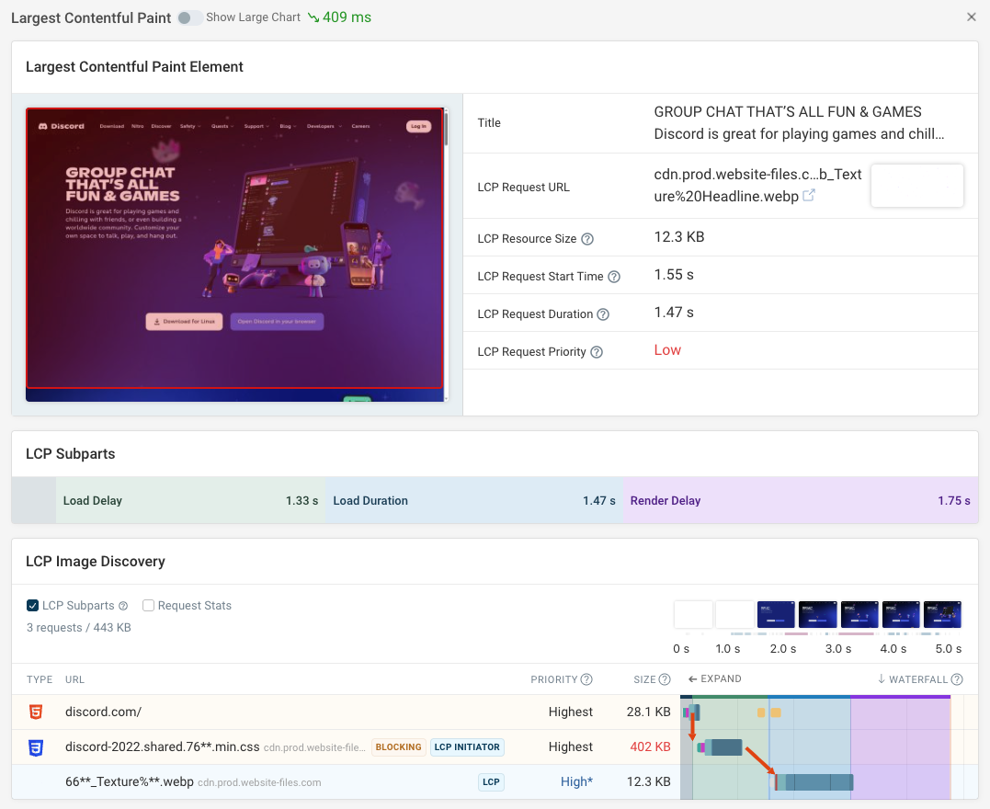Click the Load Duration subpart segment
990x809 pixels.
[x=474, y=500]
